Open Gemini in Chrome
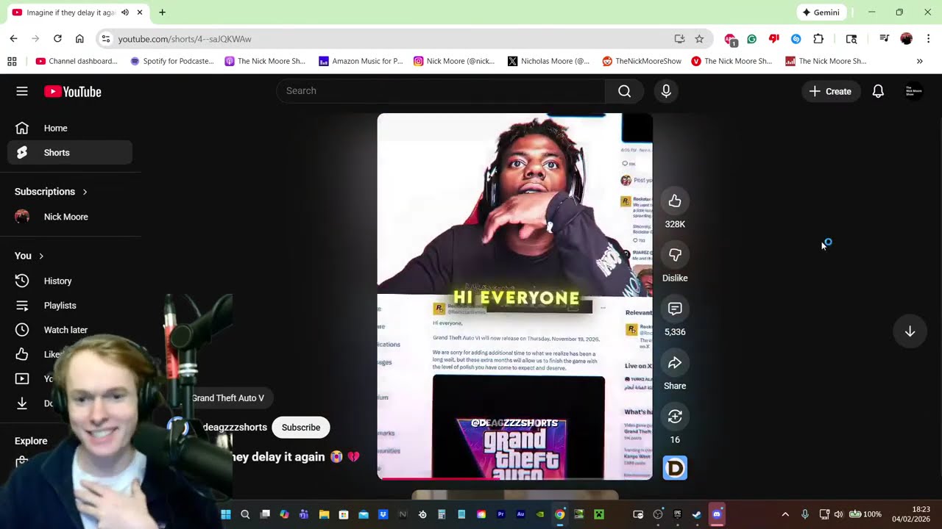 [x=821, y=12]
